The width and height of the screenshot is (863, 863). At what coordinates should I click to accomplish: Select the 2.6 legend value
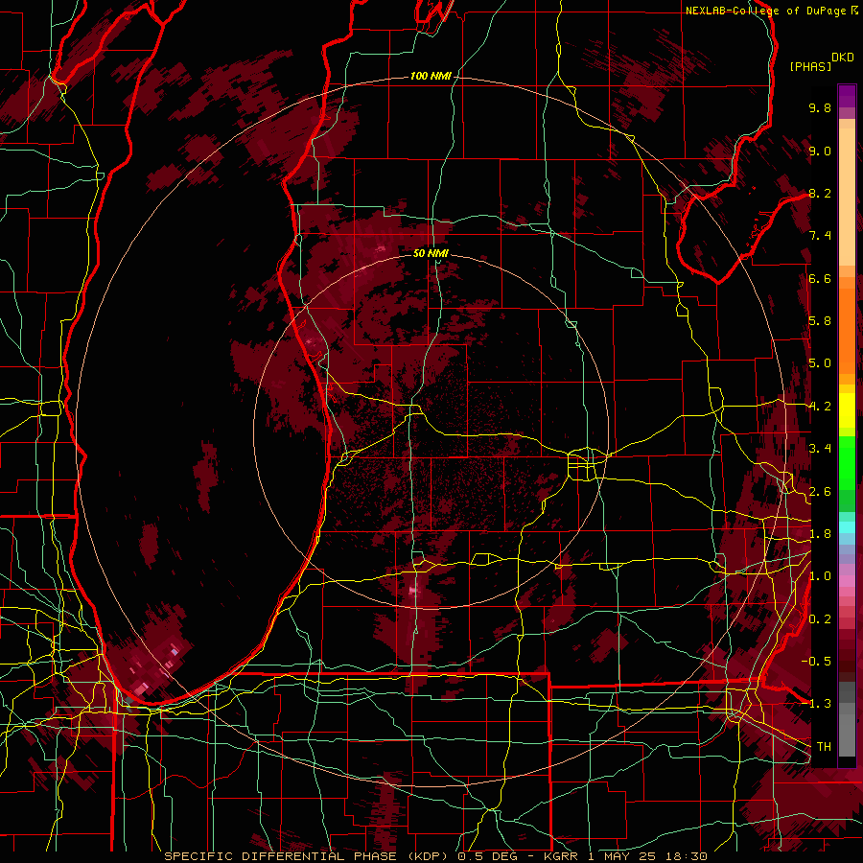click(820, 492)
